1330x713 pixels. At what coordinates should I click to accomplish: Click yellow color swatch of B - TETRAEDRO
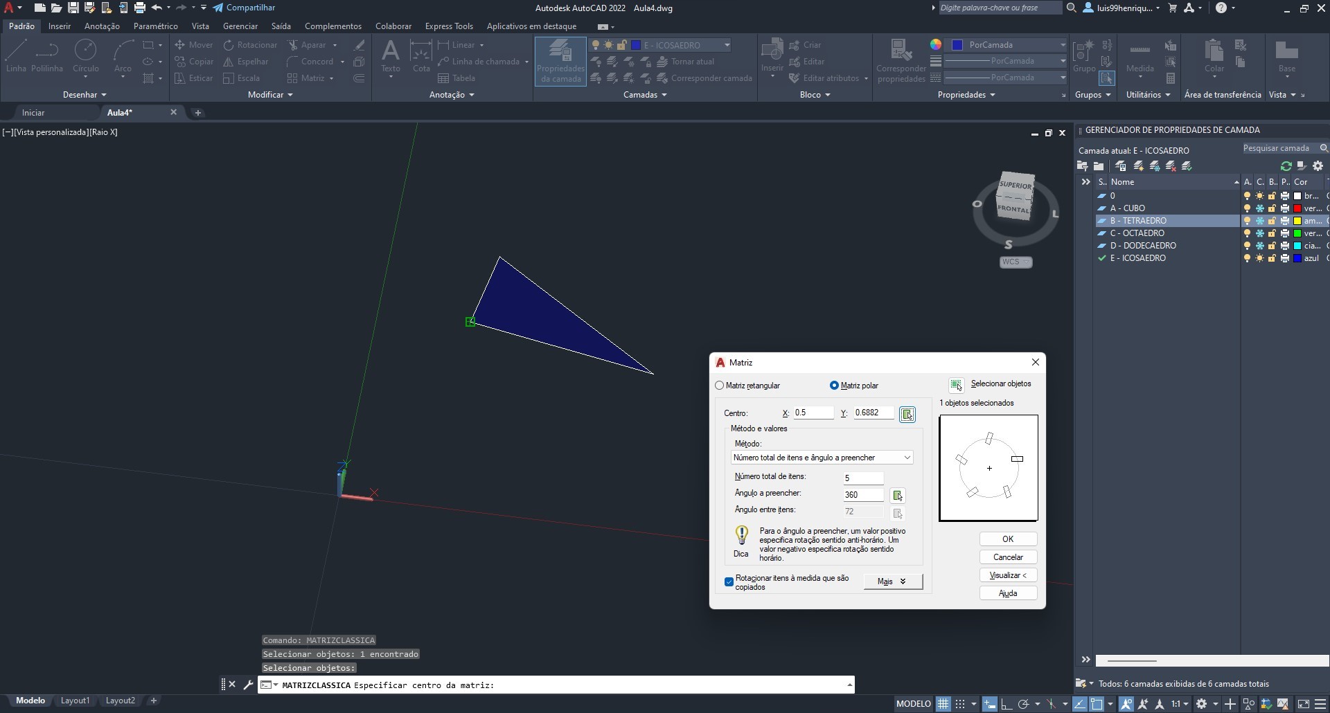[1297, 221]
